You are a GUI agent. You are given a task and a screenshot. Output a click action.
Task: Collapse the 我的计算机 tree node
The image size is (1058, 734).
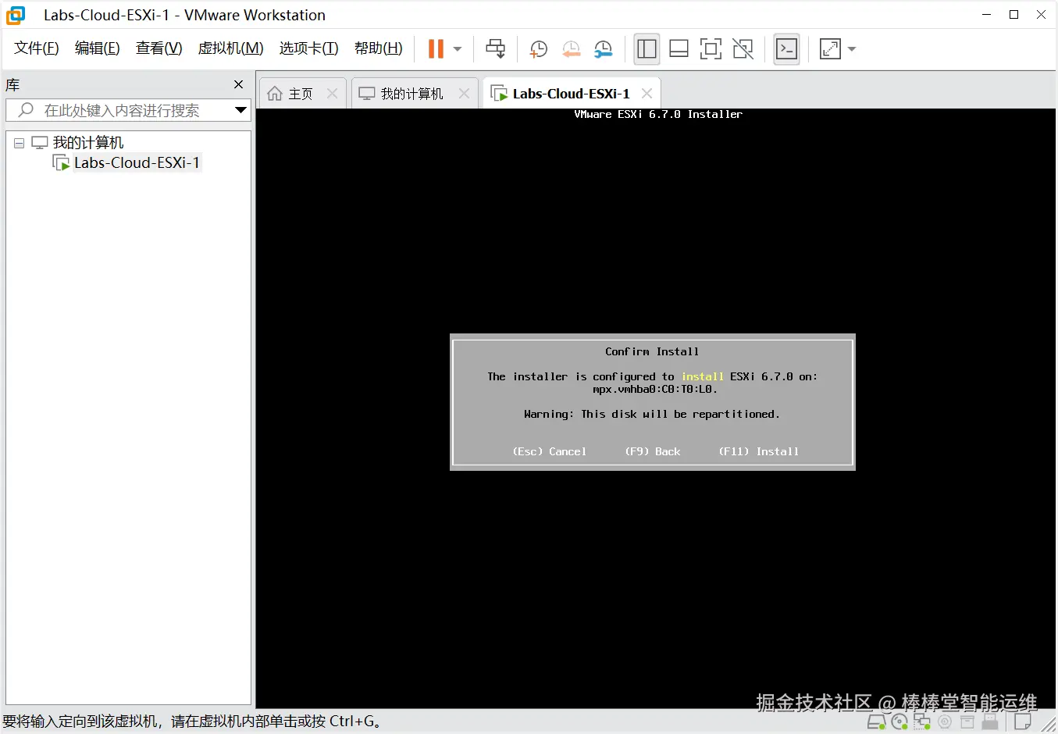[x=19, y=143]
